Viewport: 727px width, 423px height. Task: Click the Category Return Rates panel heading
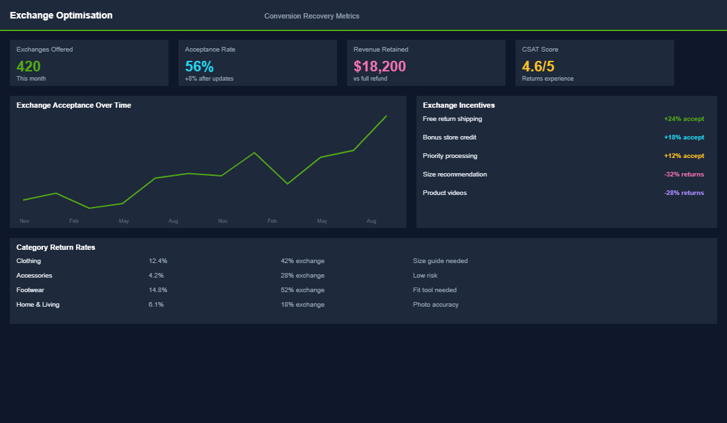coord(56,247)
